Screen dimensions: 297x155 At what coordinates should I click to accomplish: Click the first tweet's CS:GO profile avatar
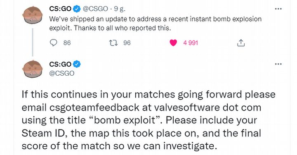33,15
